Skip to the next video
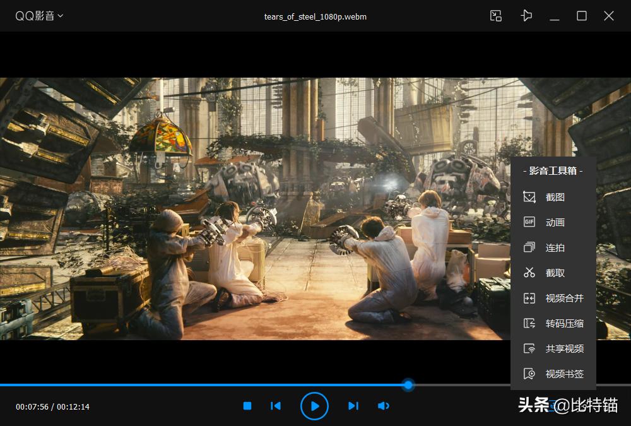This screenshot has width=631, height=426. 353,406
